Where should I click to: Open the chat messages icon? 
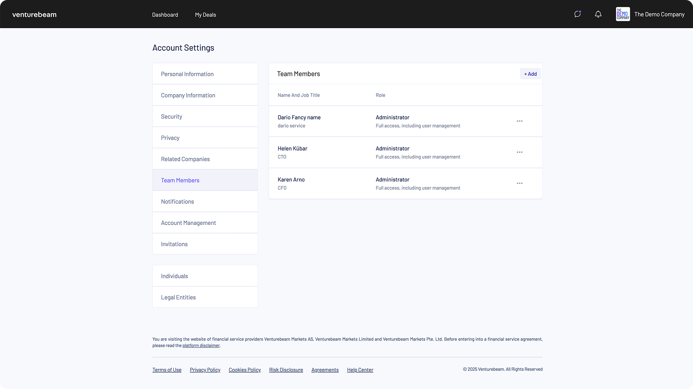(x=577, y=14)
